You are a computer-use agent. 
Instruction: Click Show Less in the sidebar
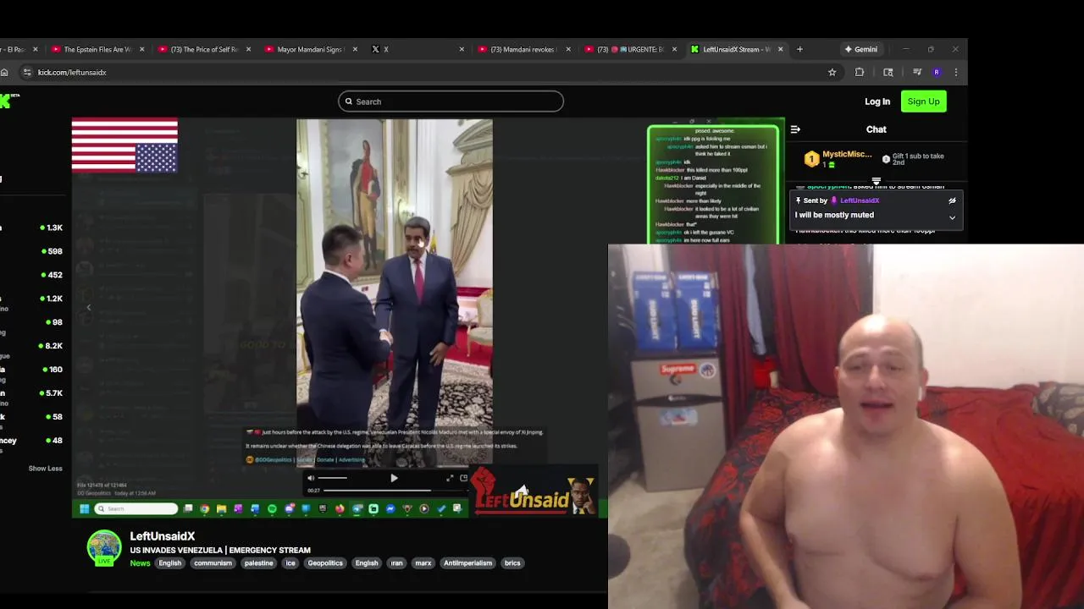(45, 469)
